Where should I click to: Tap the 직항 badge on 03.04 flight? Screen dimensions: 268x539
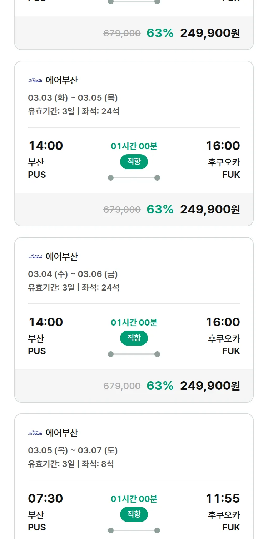134,338
